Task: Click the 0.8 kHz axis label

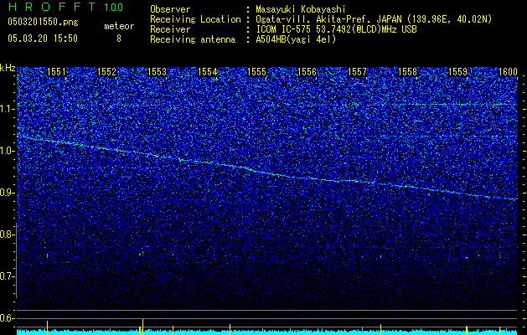Action: [7, 234]
